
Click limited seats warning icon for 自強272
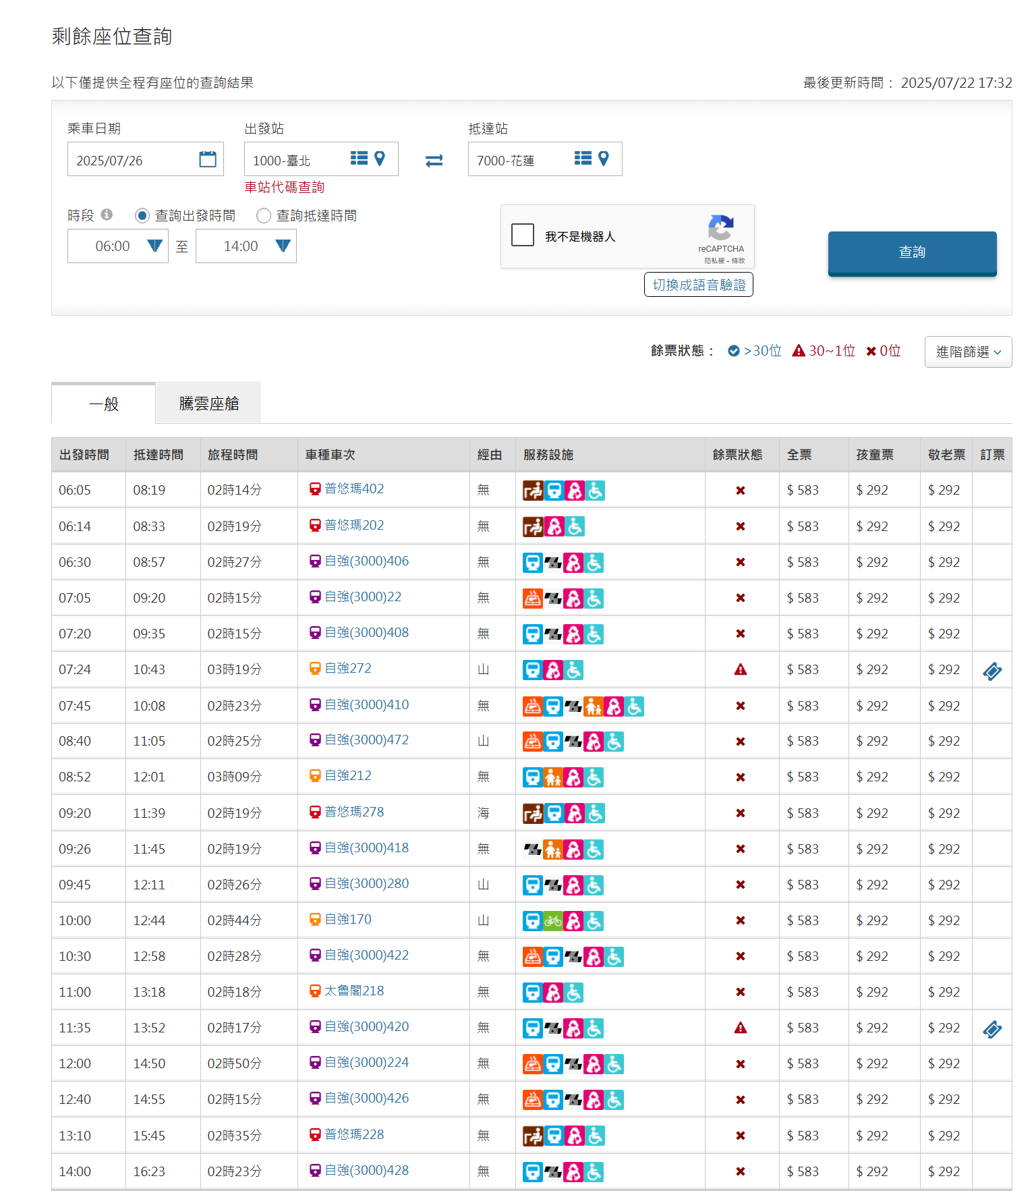coord(741,669)
